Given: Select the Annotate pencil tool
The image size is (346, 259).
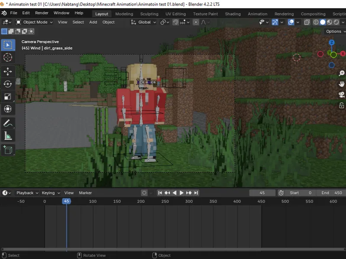Looking at the screenshot, I should click(8, 123).
